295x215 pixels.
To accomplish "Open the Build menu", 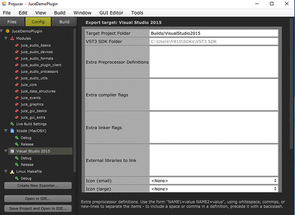I will coord(60,13).
